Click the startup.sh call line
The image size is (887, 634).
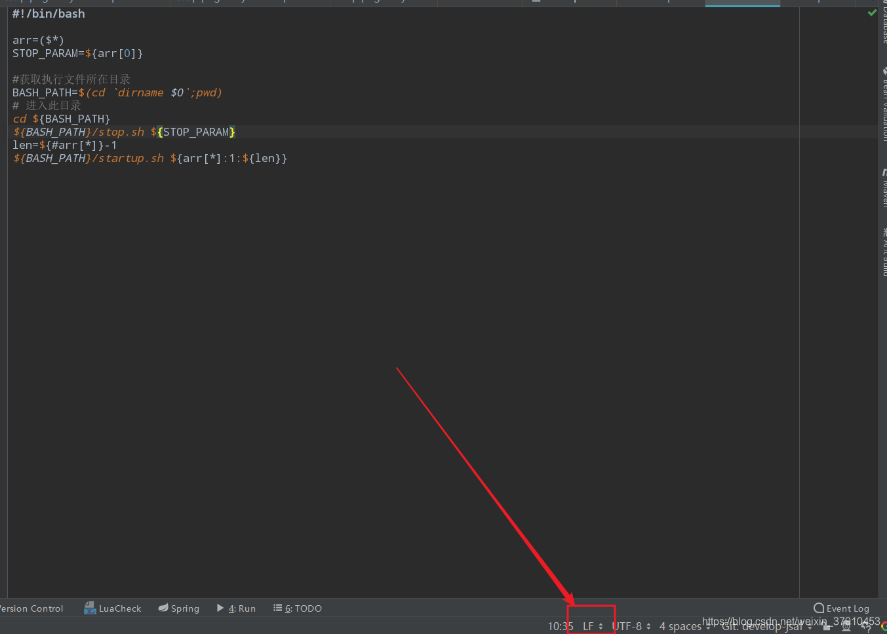pos(150,158)
